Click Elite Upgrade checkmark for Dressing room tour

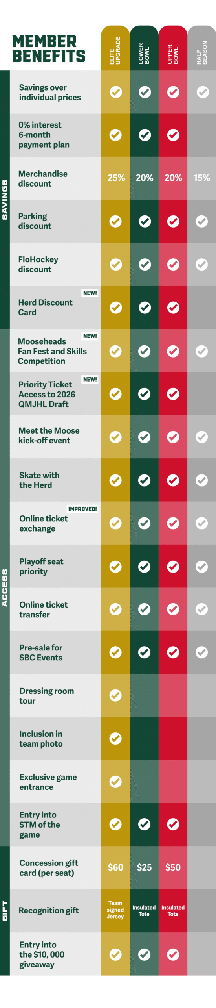coord(115,695)
